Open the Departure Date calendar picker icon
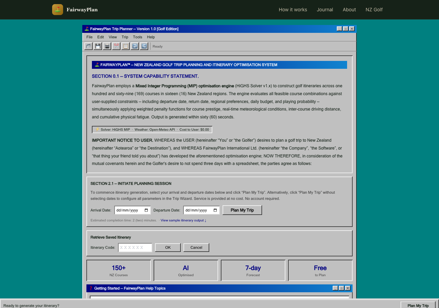 tap(215, 210)
